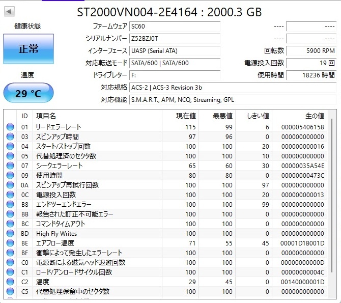Click raw value 00000035A54E
Image resolution: width=341 pixels, height=303 pixels.
(302, 166)
